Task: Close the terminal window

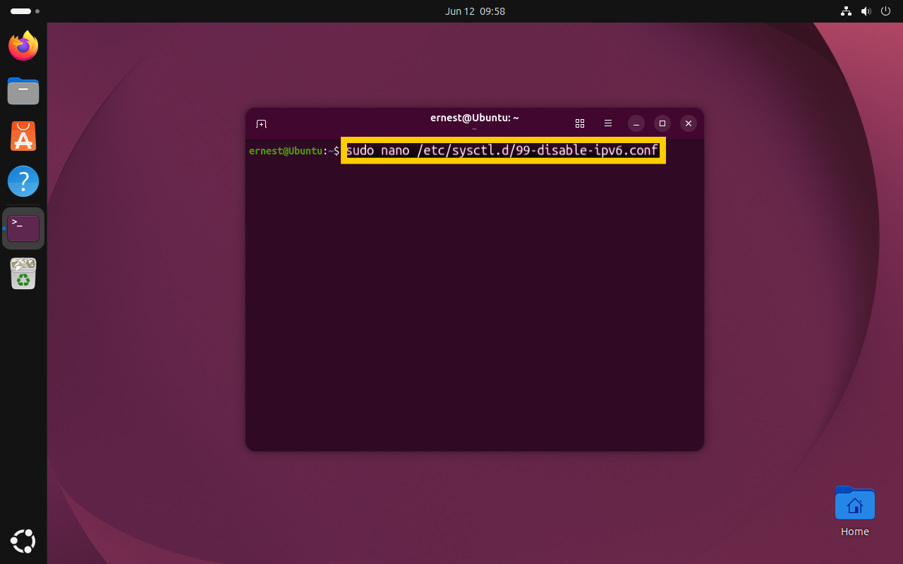Action: tap(689, 123)
